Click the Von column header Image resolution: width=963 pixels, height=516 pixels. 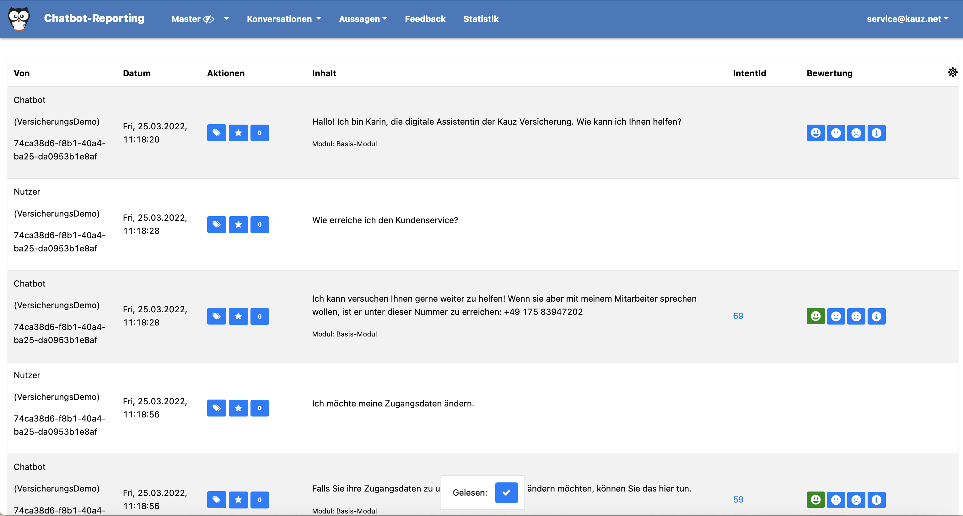22,73
